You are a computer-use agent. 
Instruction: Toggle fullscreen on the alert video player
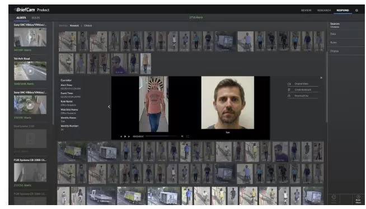point(187,136)
